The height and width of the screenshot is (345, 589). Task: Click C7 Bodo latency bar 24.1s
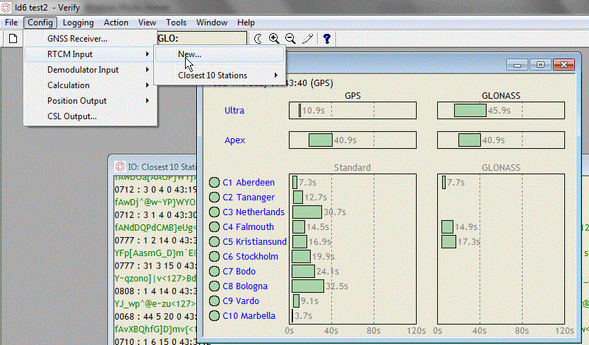click(303, 271)
